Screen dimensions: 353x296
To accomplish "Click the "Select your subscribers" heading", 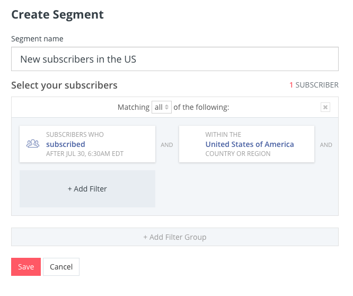I will [x=64, y=85].
